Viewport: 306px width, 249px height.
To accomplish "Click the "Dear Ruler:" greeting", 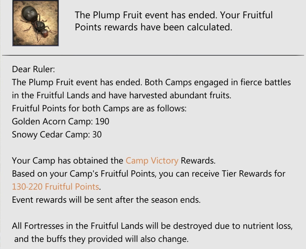I will (x=33, y=70).
